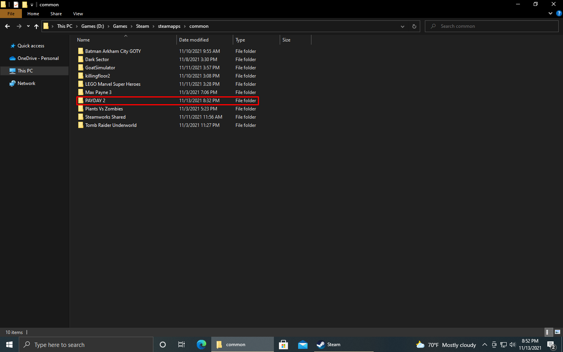Open the Batman Arkham City GOTY folder icon
563x352 pixels.
[x=81, y=51]
